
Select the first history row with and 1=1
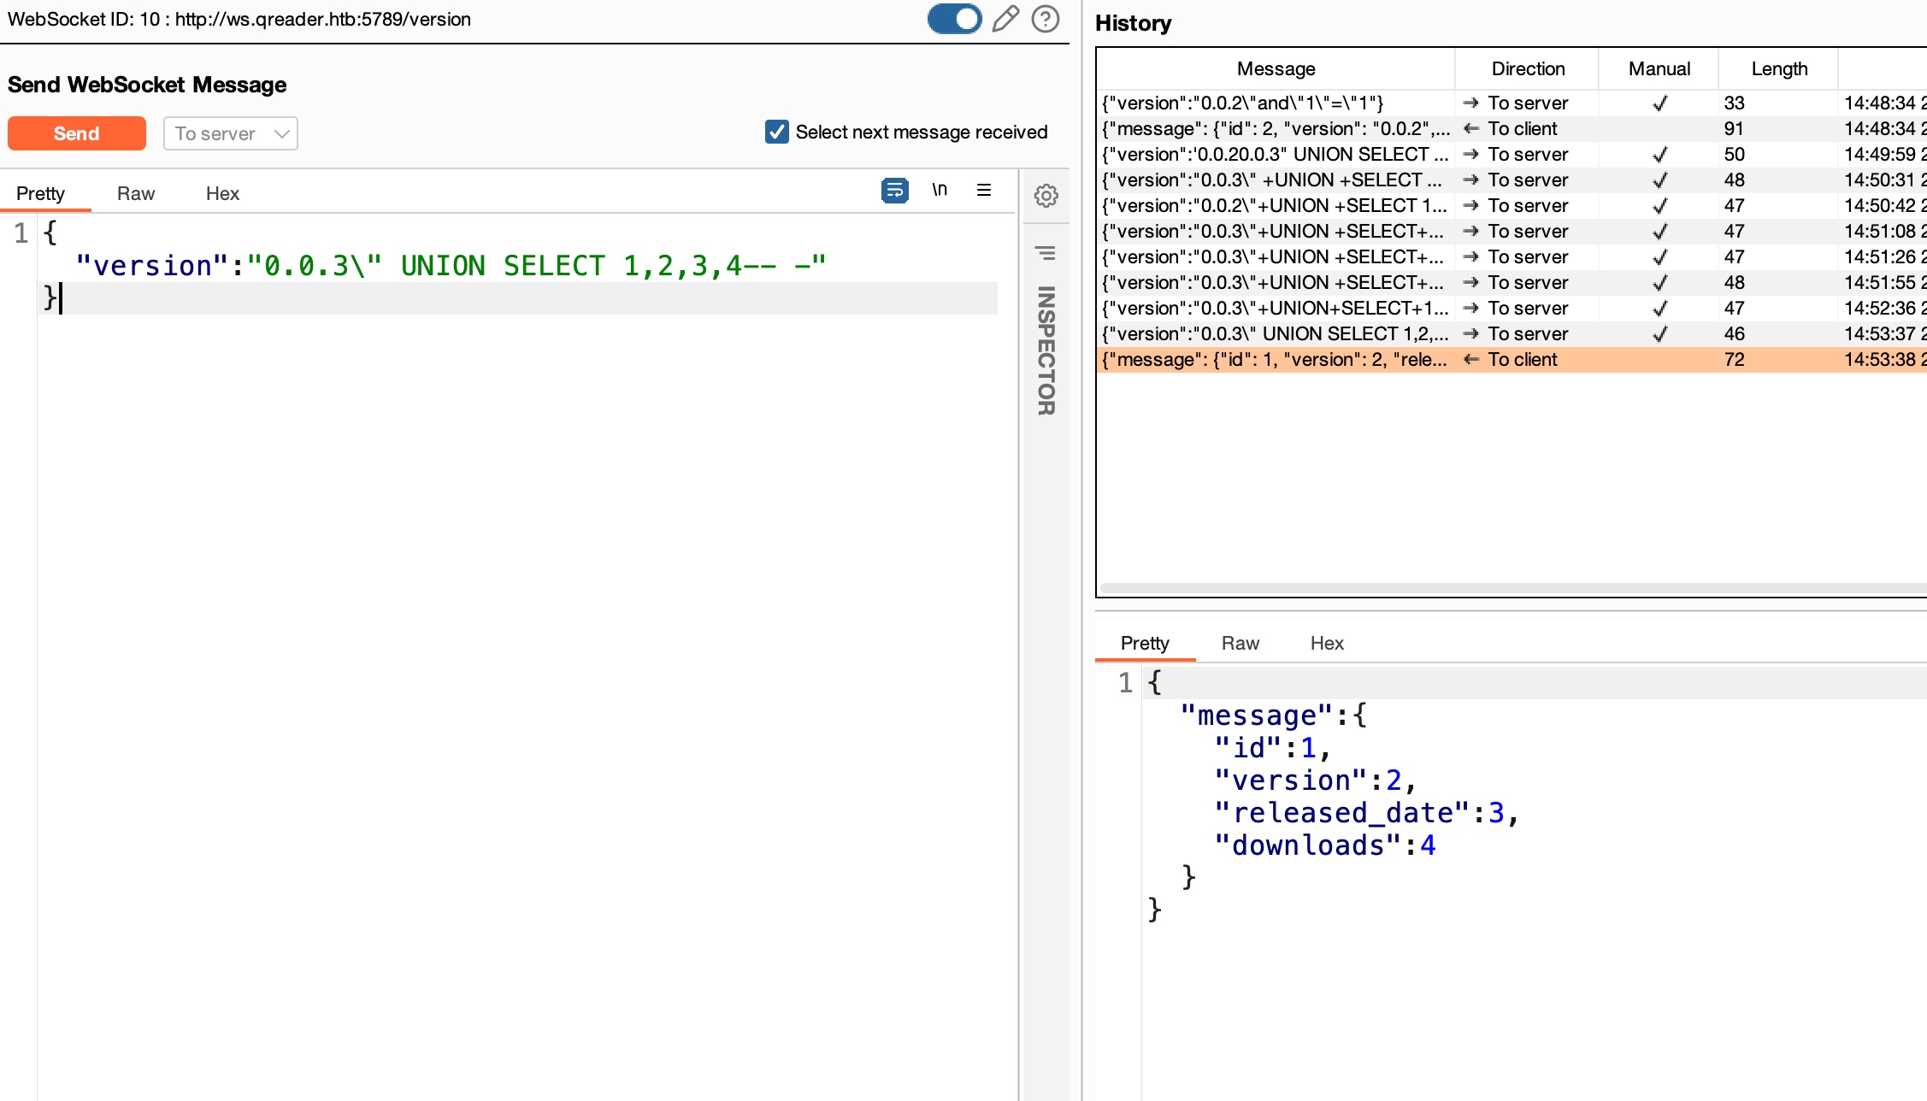1276,103
